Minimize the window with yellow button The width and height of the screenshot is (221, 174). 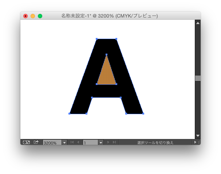coord(33,16)
